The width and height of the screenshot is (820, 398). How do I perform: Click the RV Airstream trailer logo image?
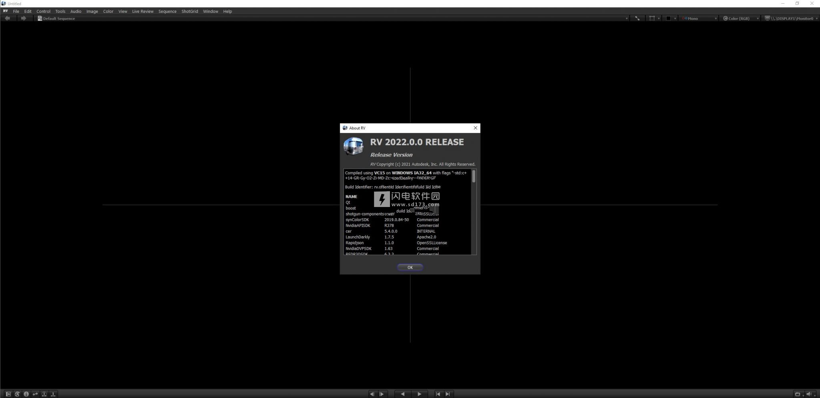click(354, 146)
